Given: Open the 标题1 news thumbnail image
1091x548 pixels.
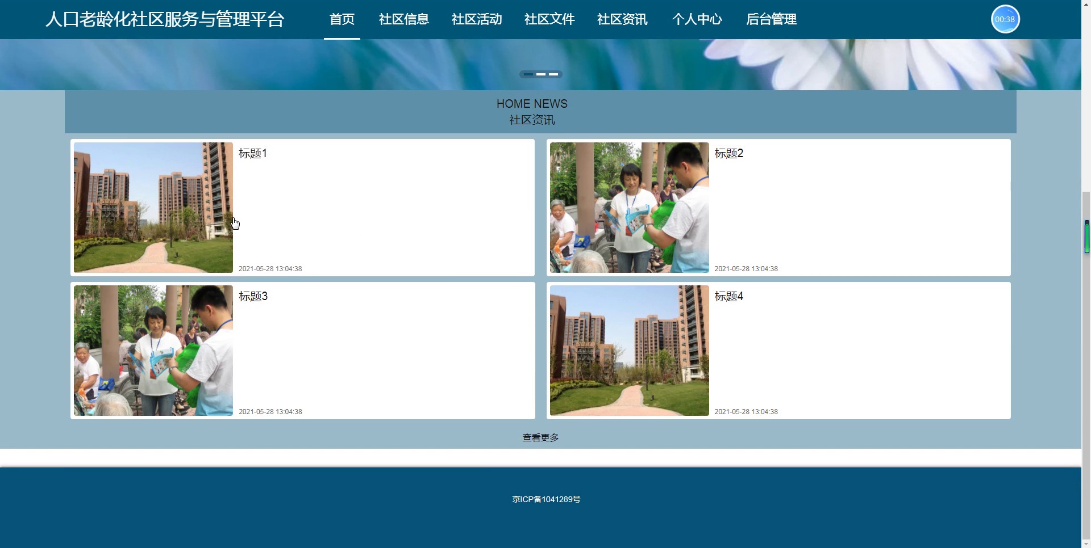Looking at the screenshot, I should pyautogui.click(x=153, y=208).
